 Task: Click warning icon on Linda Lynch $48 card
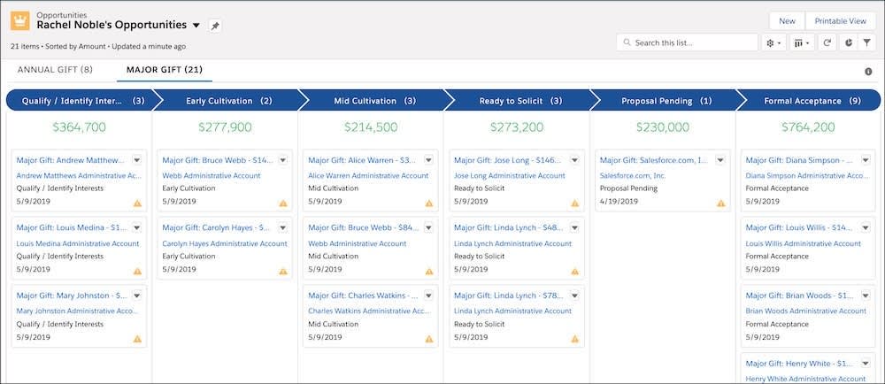574,272
